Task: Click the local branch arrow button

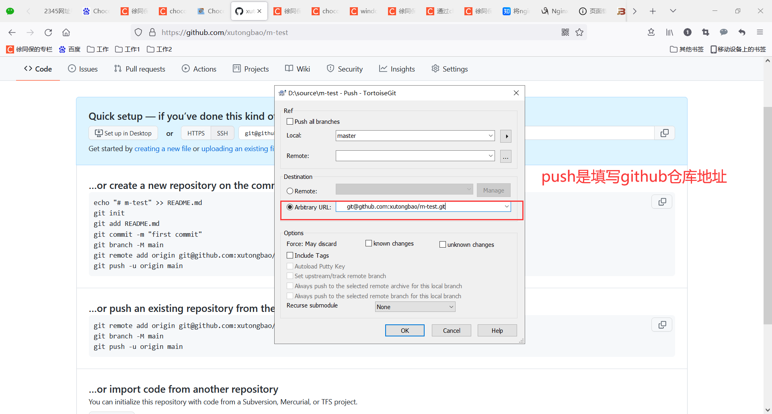Action: (x=506, y=136)
